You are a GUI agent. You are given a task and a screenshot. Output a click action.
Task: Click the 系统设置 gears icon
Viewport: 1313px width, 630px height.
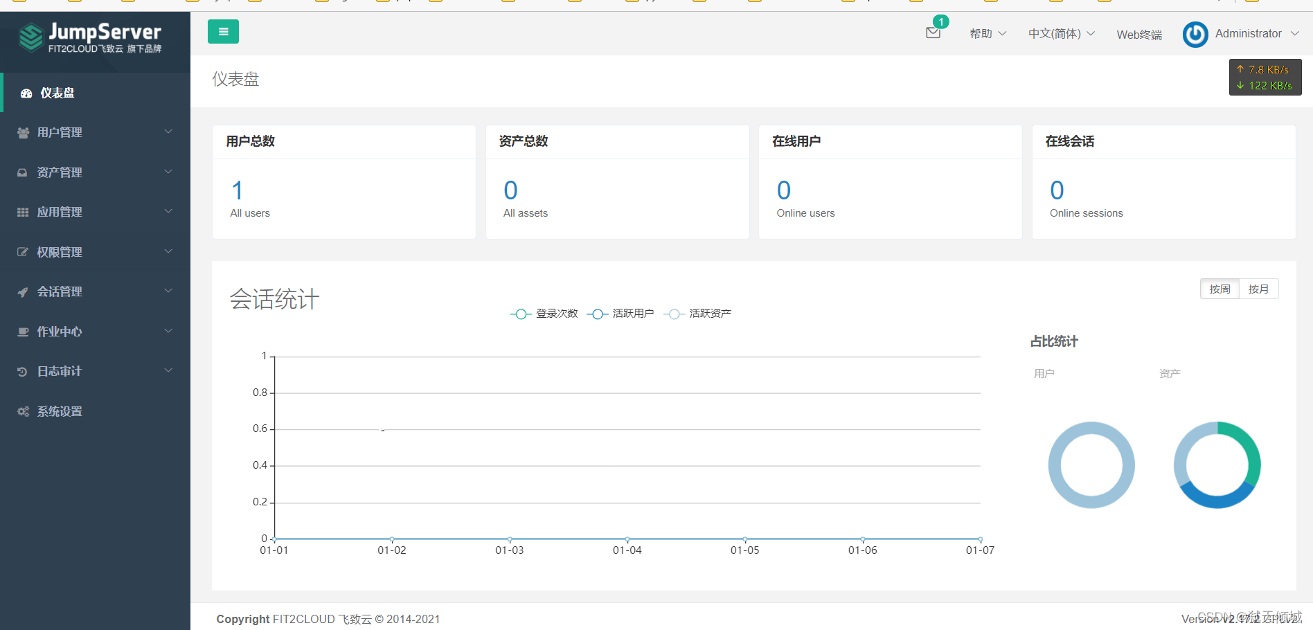pos(23,412)
